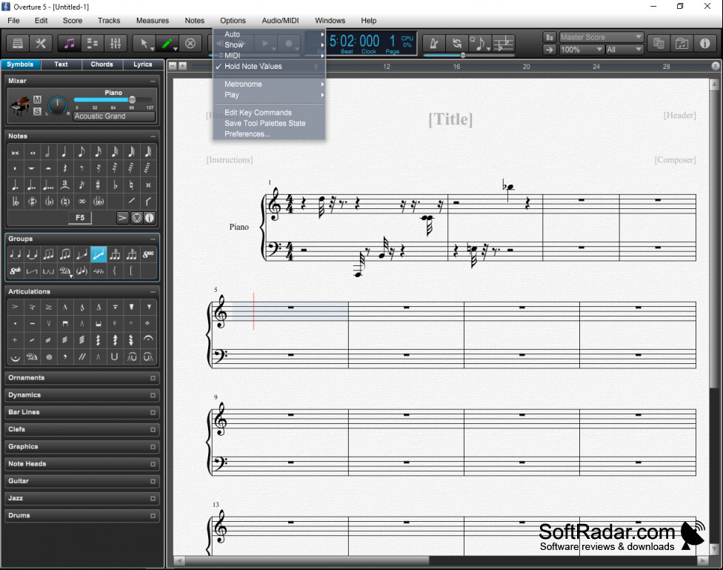Viewport: 723px width, 570px height.
Task: Collapse the Groups palette
Action: pos(153,239)
